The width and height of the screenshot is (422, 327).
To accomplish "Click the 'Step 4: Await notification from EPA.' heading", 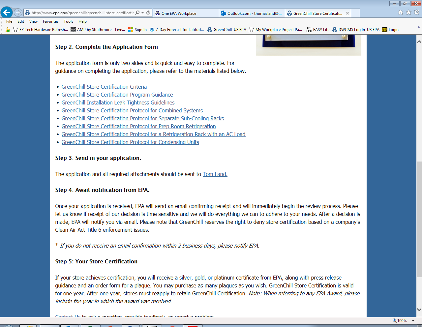I will [x=102, y=190].
